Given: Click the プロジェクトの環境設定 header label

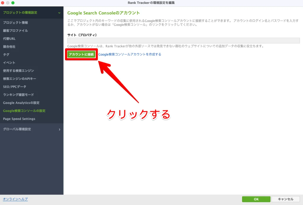Looking at the screenshot, I should pyautogui.click(x=20, y=12).
